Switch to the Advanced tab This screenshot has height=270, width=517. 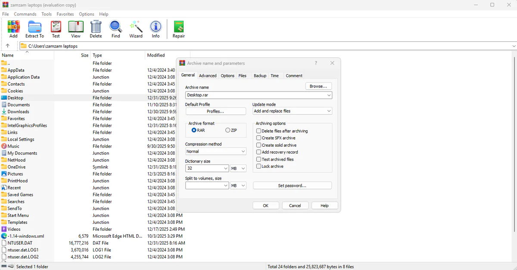pyautogui.click(x=208, y=75)
